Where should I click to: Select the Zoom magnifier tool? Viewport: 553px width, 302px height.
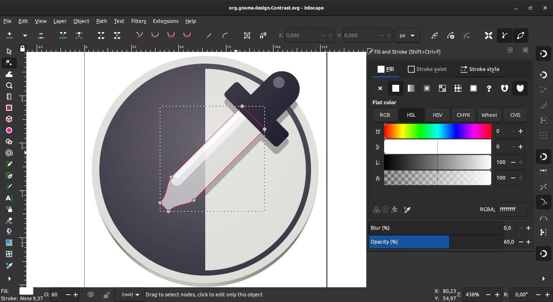[x=9, y=85]
